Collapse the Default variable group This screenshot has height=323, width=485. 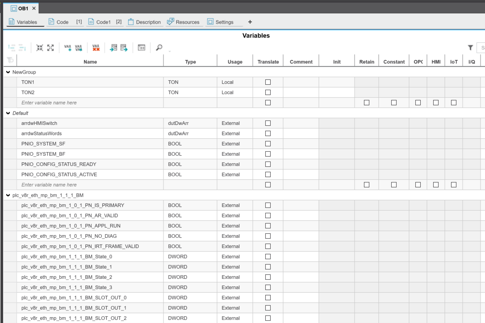8,113
